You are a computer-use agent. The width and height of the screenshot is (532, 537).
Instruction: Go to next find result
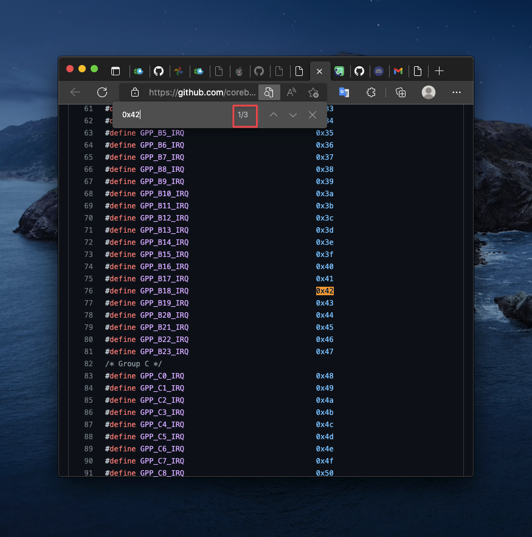click(293, 115)
